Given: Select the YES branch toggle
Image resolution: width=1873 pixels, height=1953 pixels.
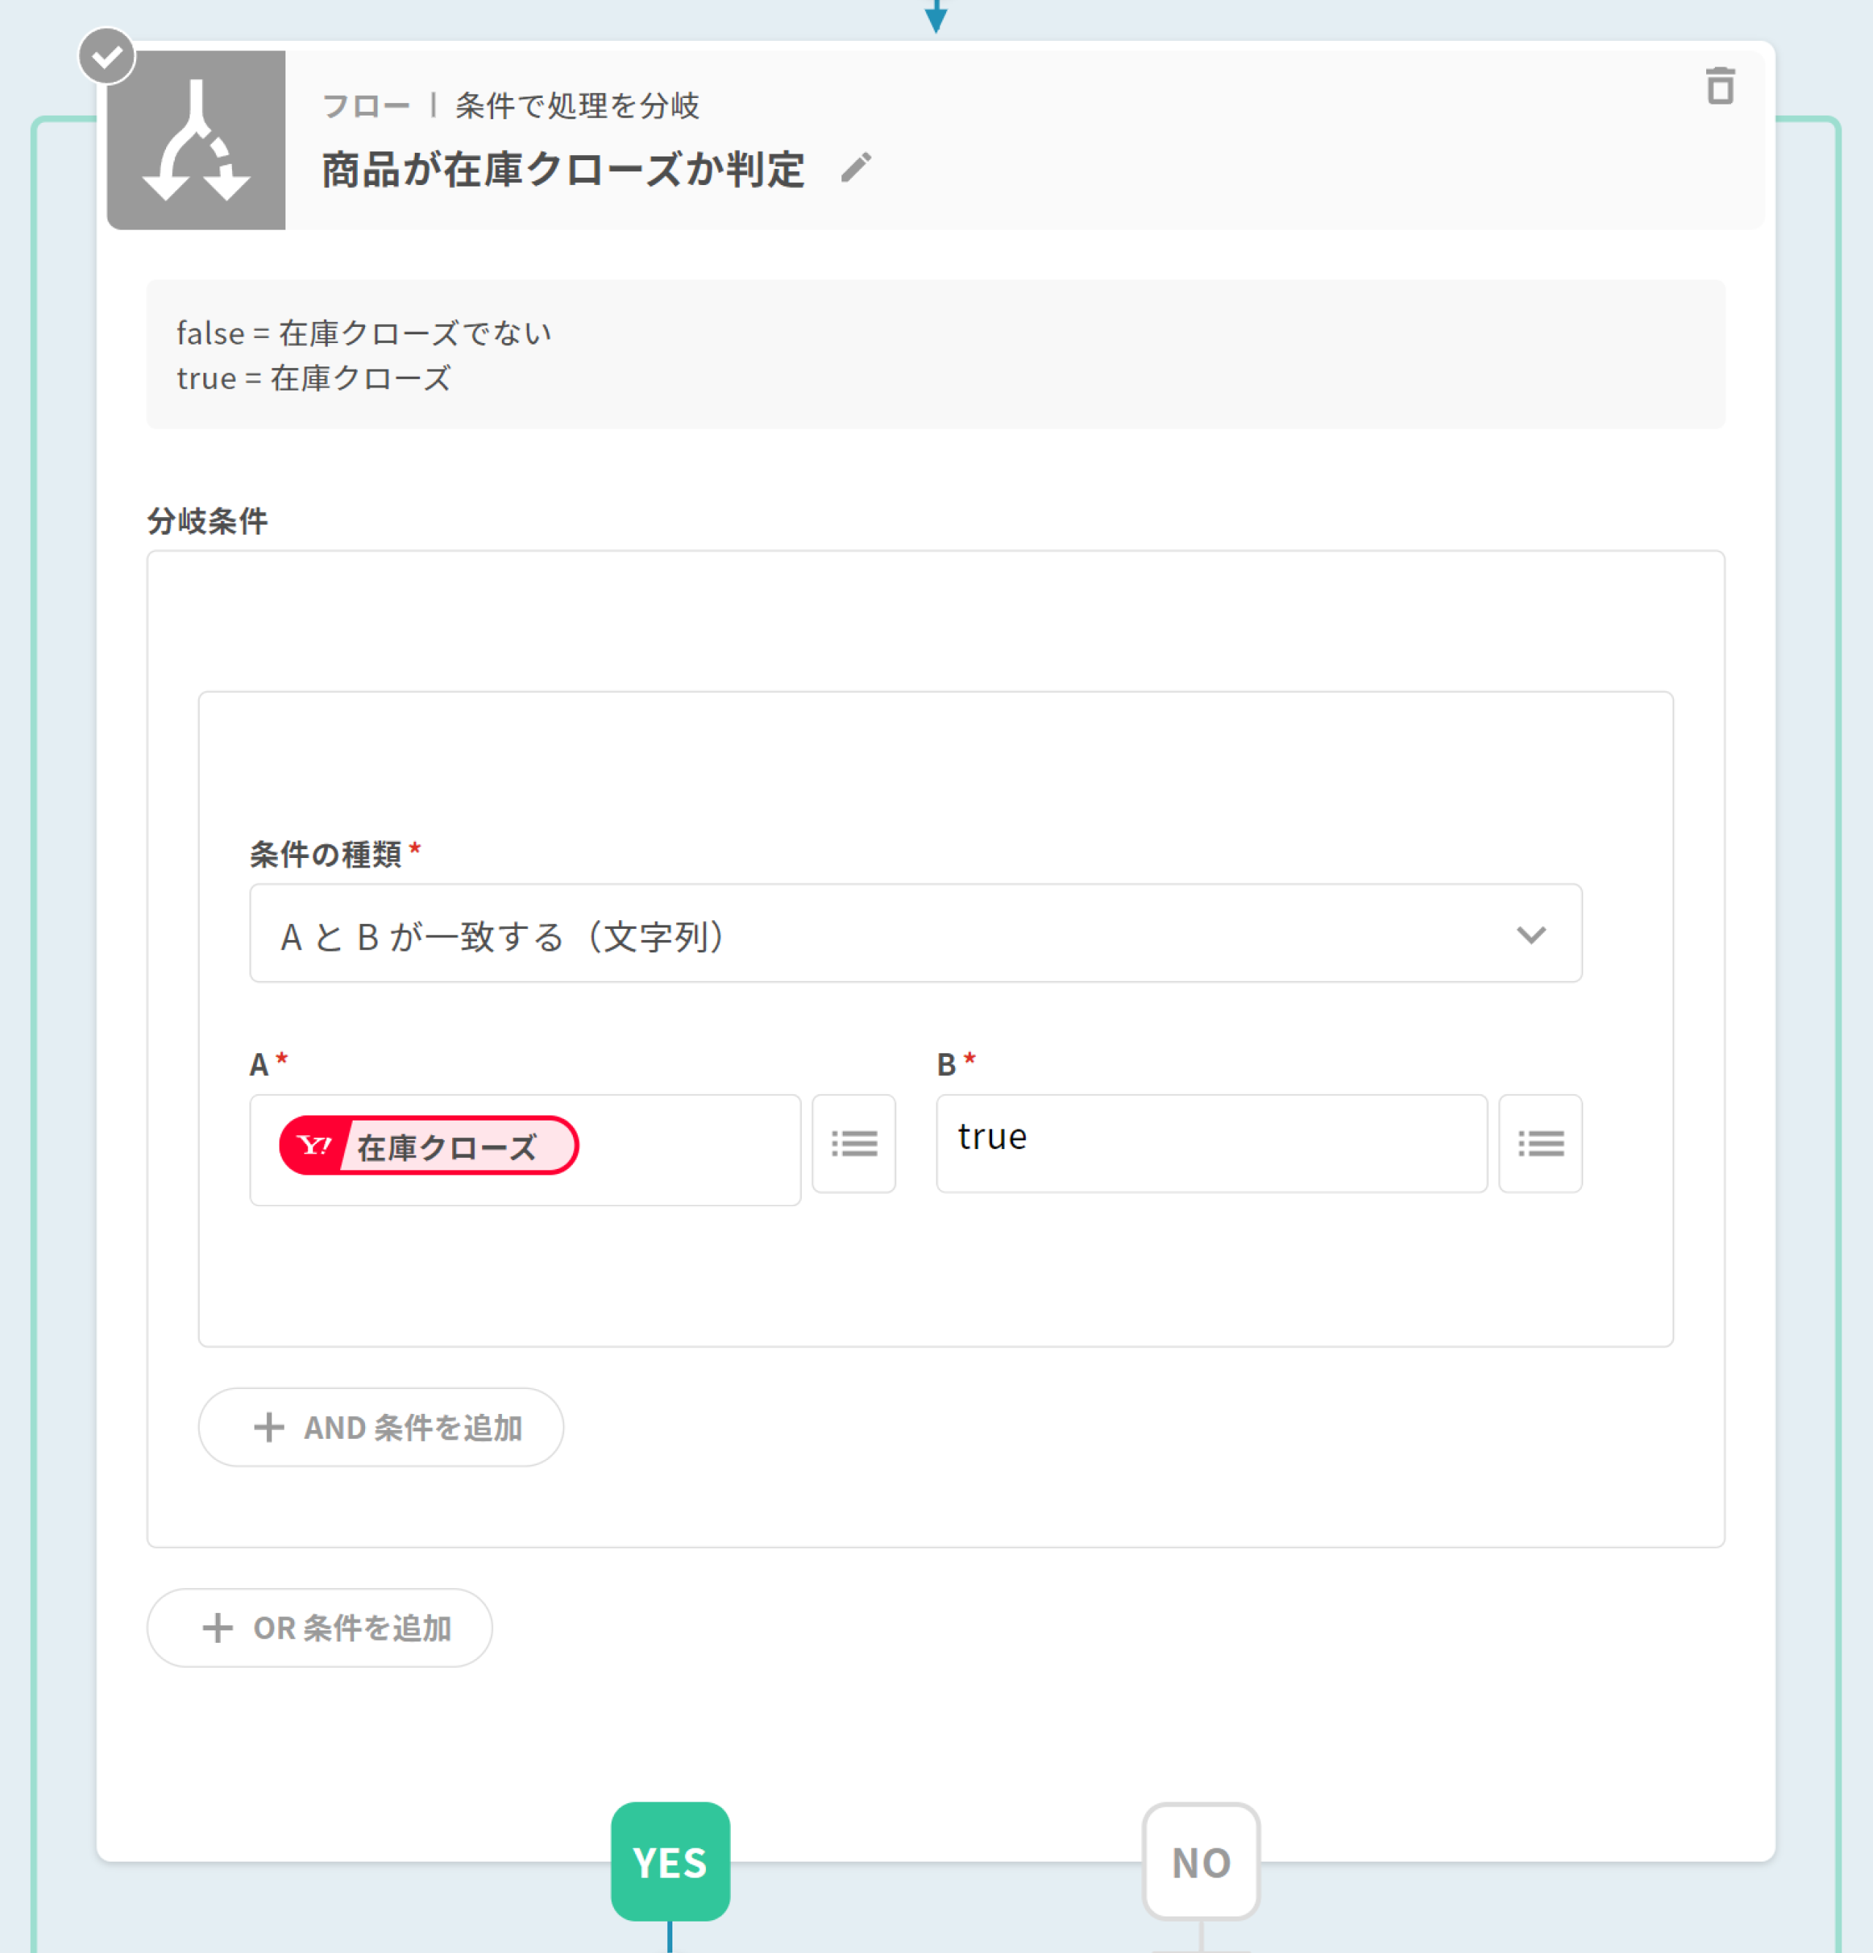Looking at the screenshot, I should click(670, 1860).
